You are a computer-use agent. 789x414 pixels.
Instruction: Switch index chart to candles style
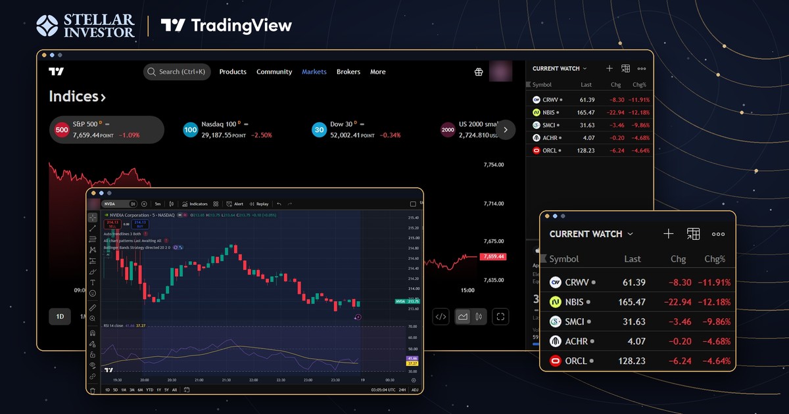tap(479, 316)
